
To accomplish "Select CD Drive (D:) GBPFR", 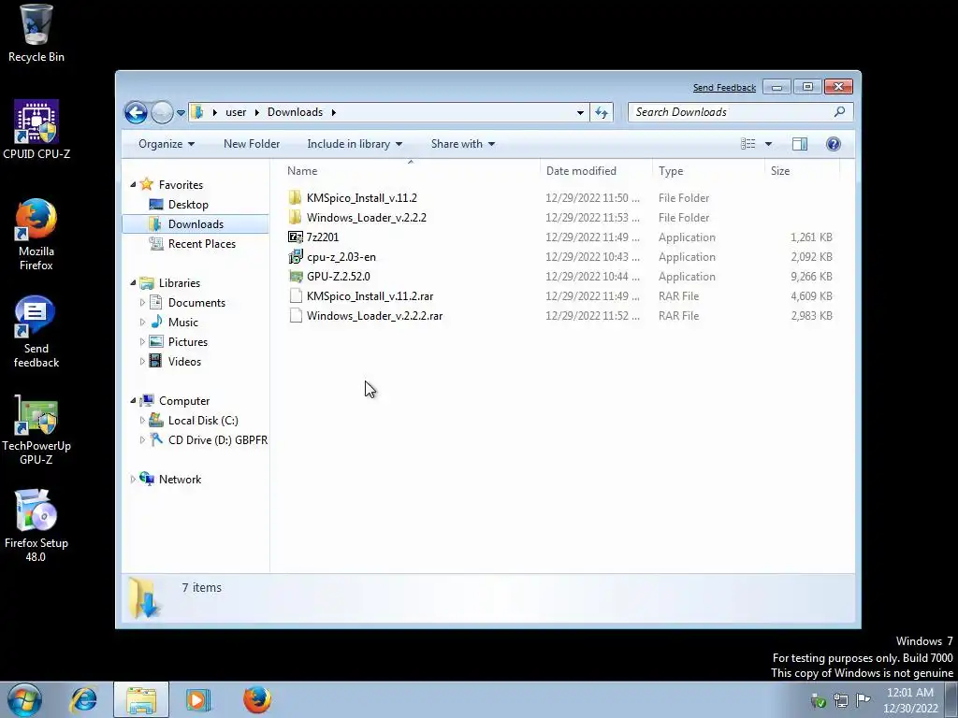I will coord(217,440).
